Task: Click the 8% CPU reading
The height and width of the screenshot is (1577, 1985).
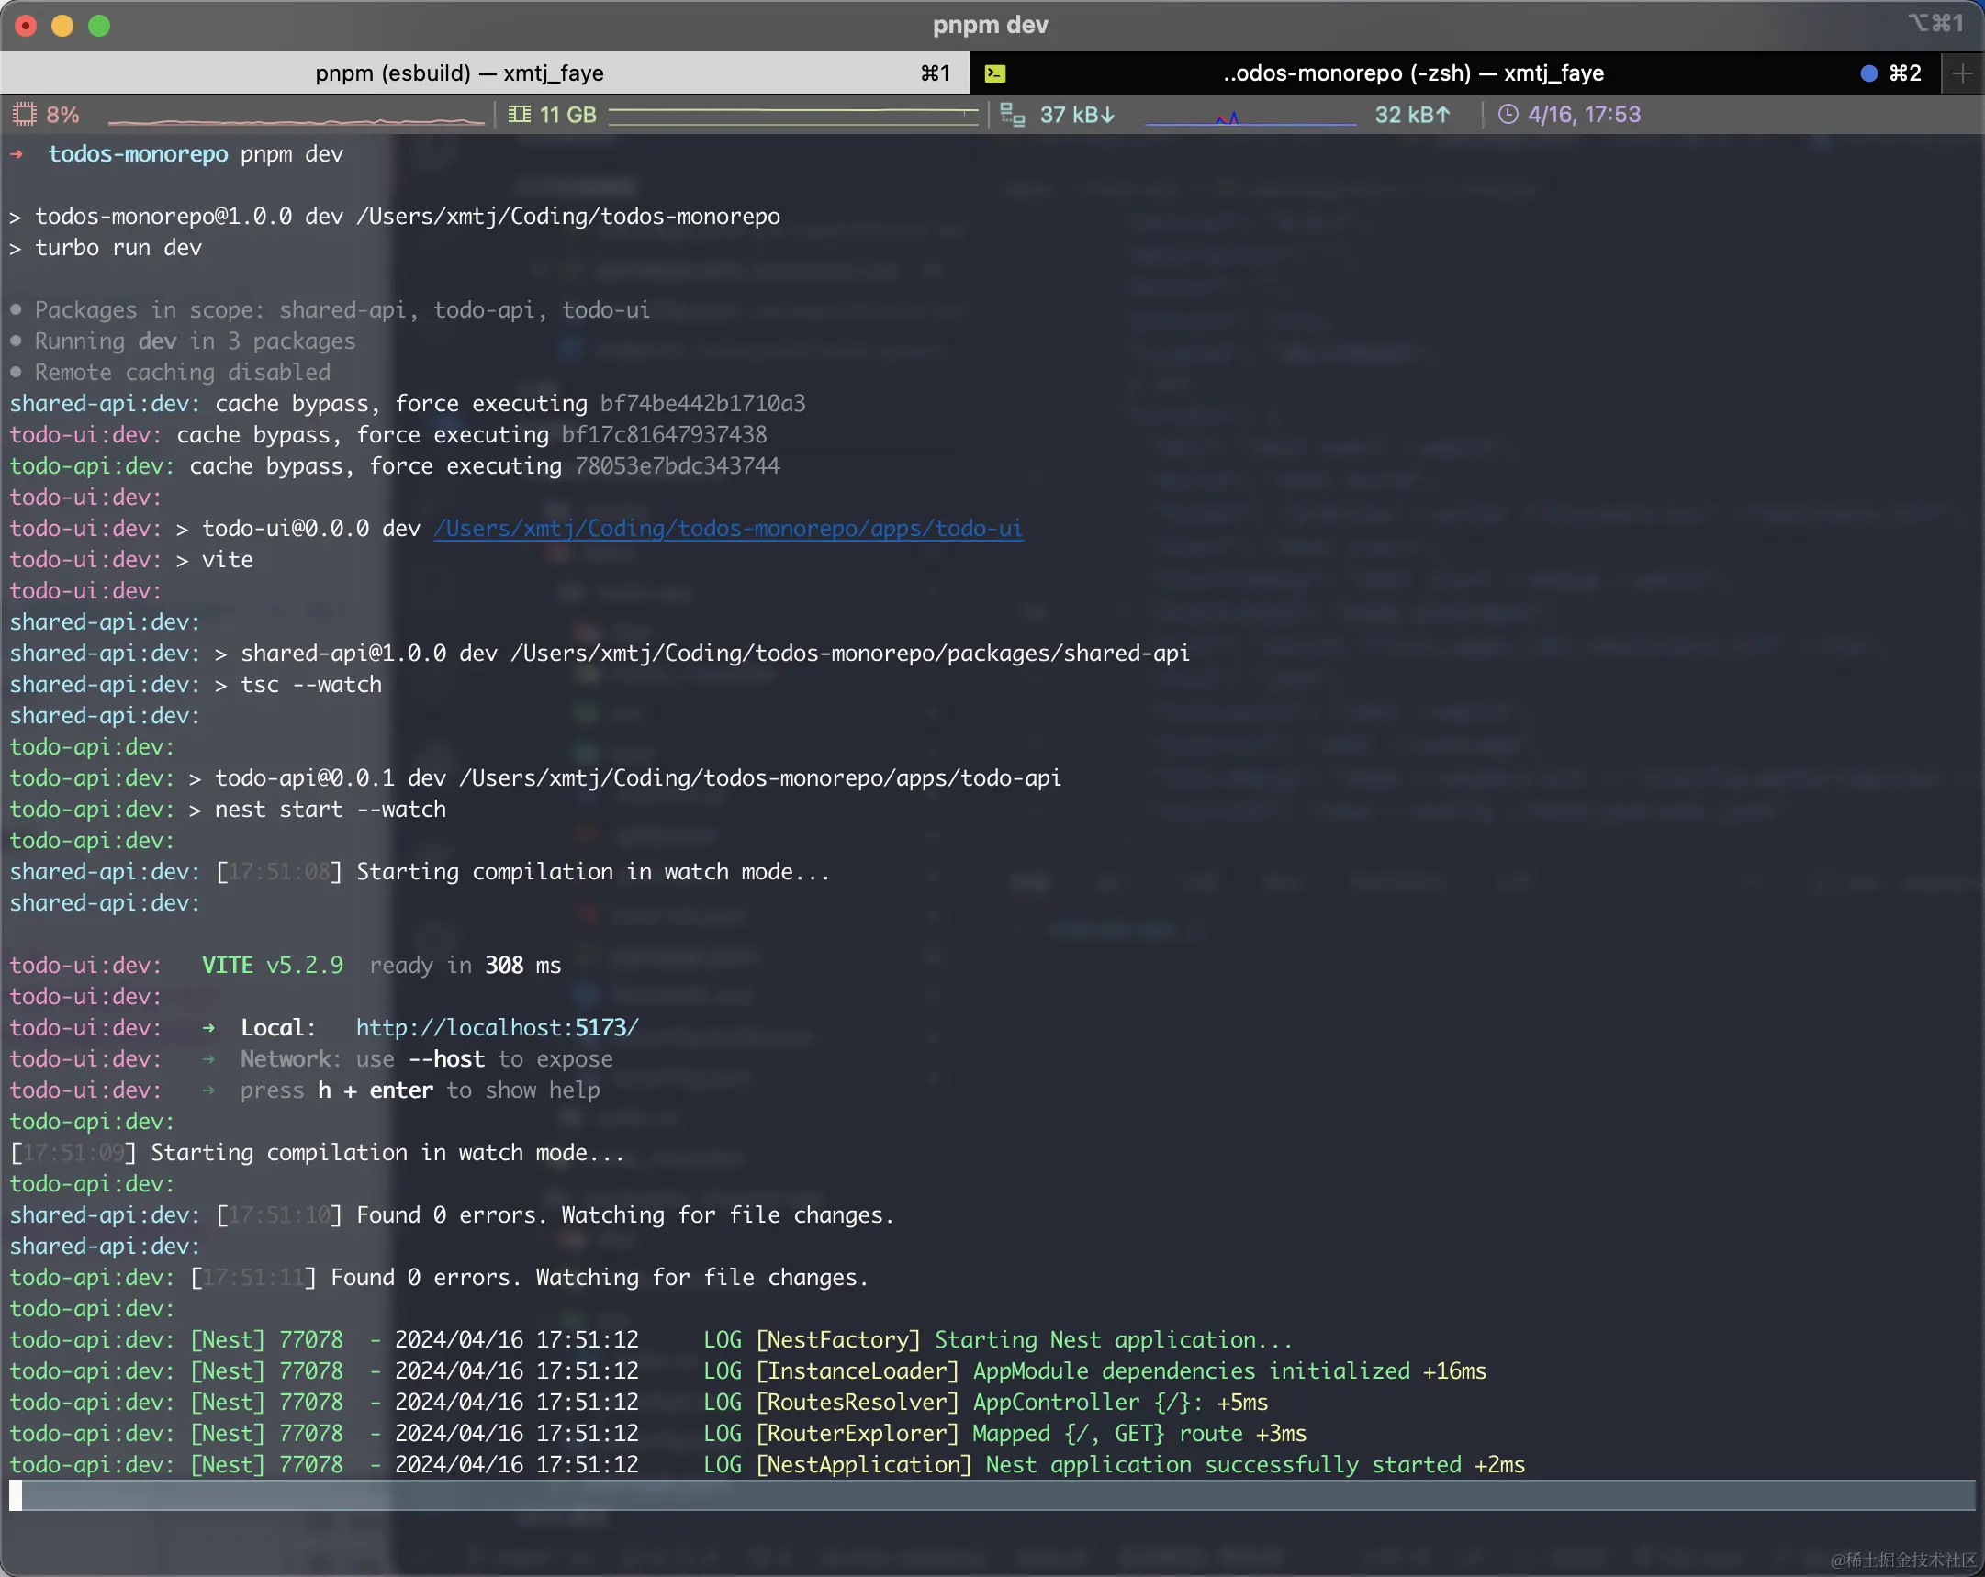Action: pos(62,114)
